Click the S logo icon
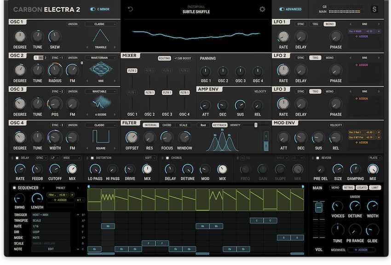The width and height of the screenshot is (391, 265). 374,9
